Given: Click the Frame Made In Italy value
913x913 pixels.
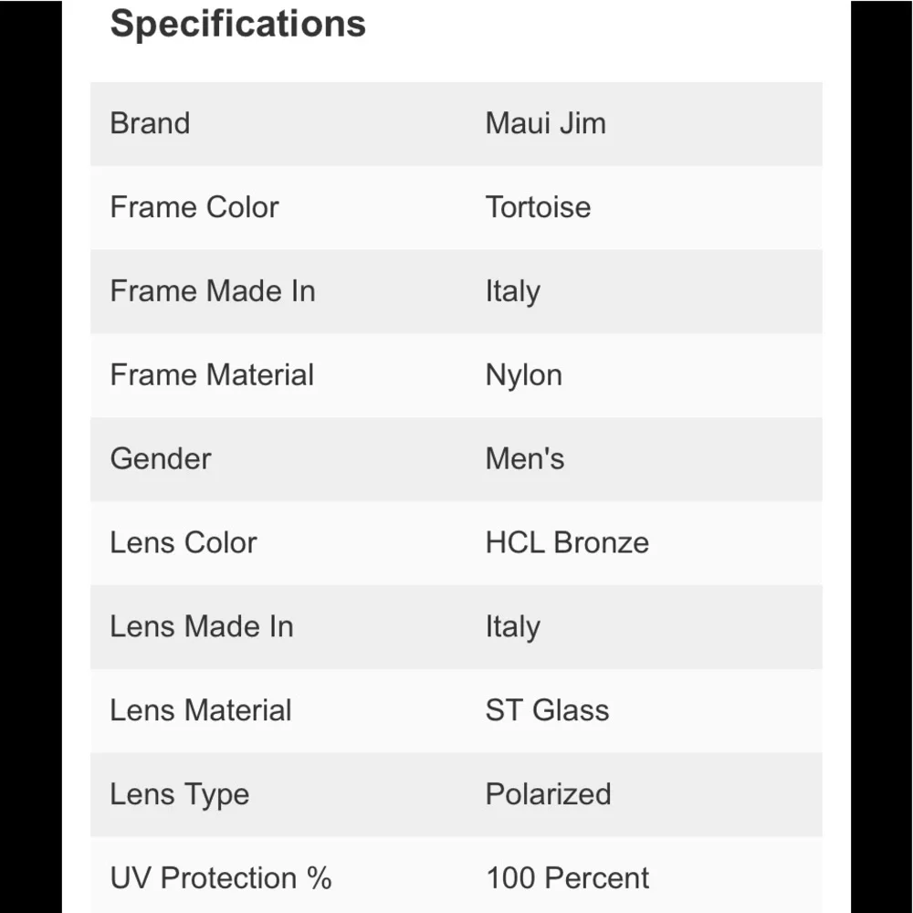Looking at the screenshot, I should (513, 292).
